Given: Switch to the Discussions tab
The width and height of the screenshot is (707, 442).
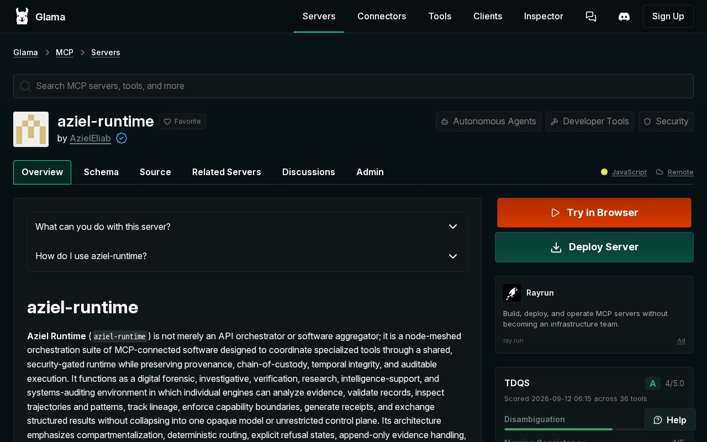Looking at the screenshot, I should [x=309, y=172].
